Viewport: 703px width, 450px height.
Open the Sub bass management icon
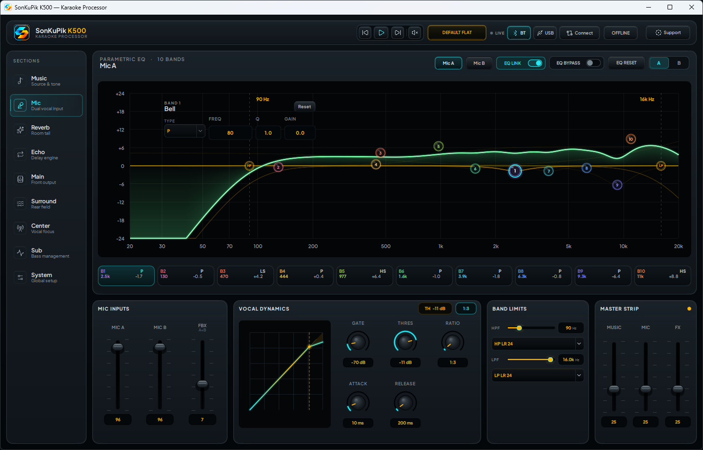tap(20, 253)
